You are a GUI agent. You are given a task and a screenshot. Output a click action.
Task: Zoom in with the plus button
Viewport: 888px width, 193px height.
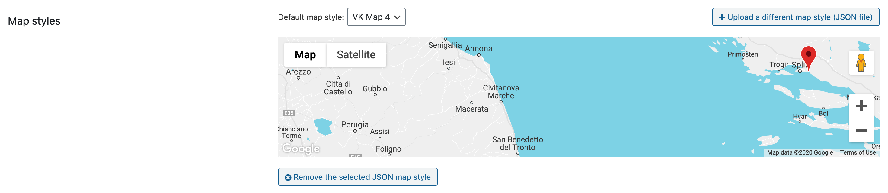tap(861, 106)
